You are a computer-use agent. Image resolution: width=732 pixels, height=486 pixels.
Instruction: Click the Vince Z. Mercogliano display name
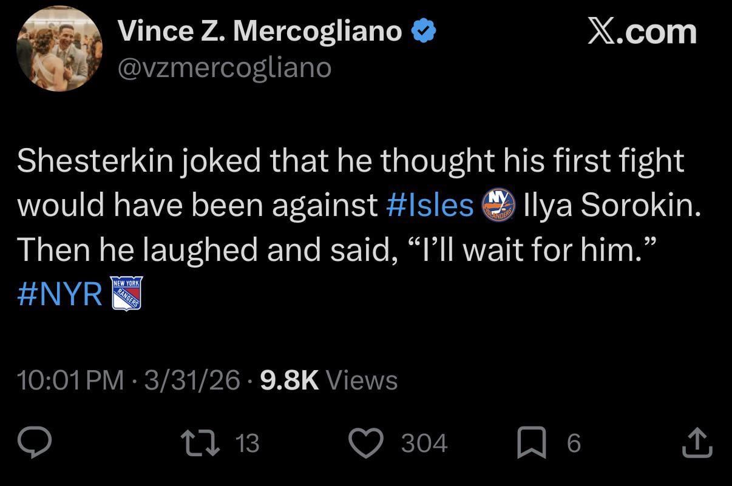click(x=261, y=32)
